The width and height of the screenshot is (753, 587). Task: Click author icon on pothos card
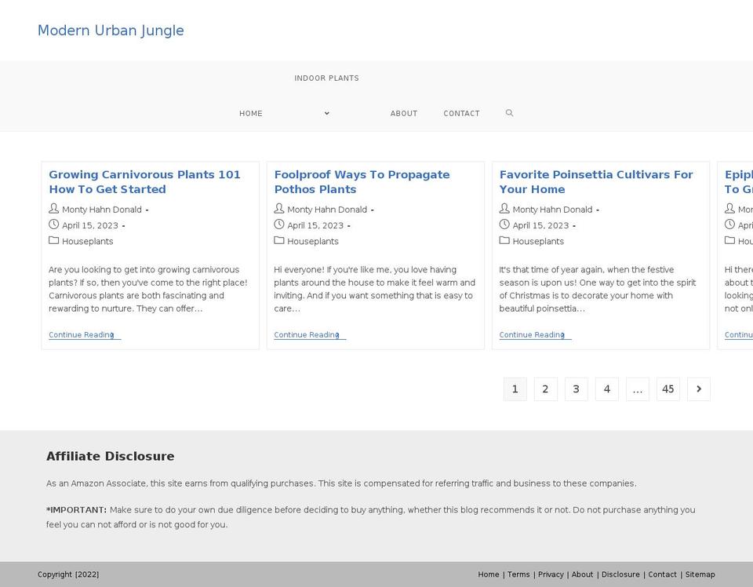tap(279, 209)
